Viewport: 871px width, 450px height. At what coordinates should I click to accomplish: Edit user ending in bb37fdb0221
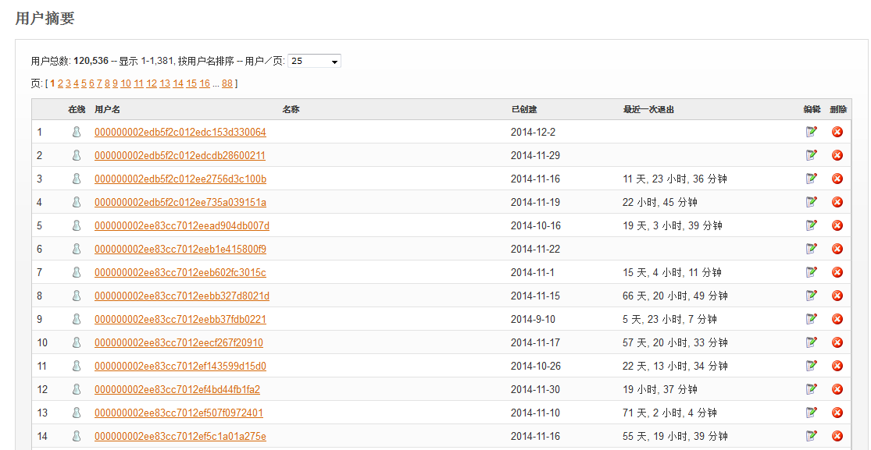coord(812,318)
